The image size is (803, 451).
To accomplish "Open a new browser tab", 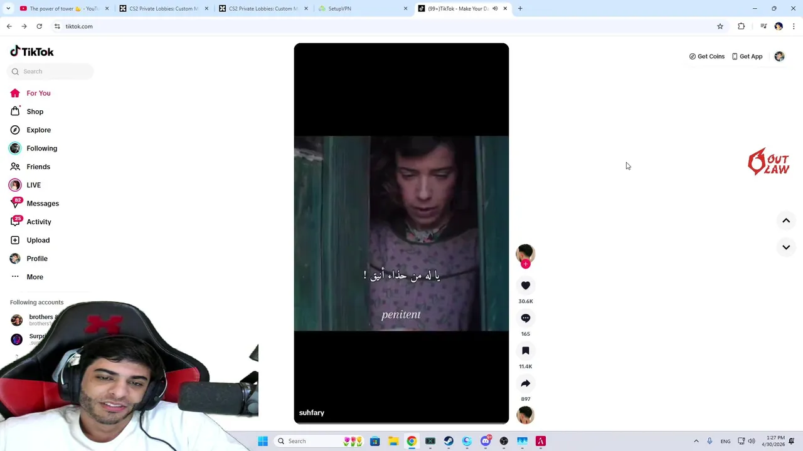I will 520,9.
